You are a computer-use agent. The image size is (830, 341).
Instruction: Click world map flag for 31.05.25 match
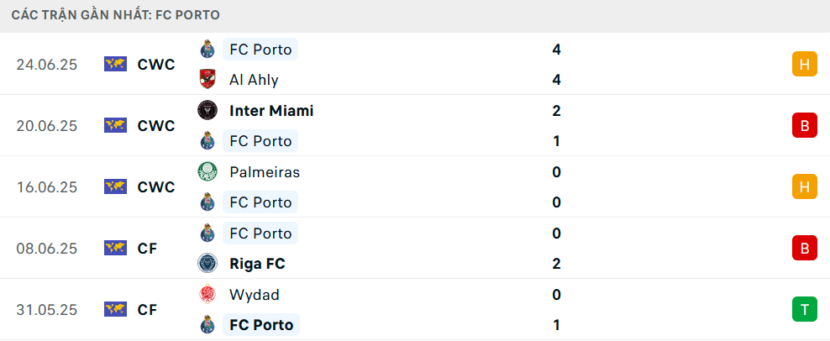click(x=115, y=309)
